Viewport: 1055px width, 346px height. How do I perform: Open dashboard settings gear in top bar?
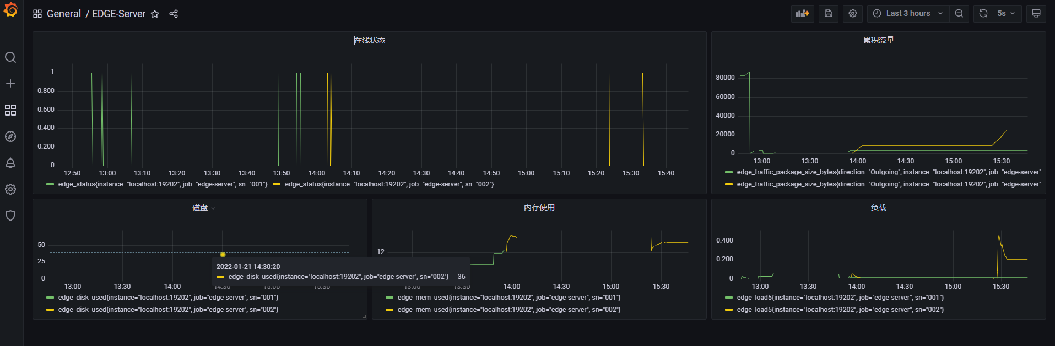[x=853, y=13]
